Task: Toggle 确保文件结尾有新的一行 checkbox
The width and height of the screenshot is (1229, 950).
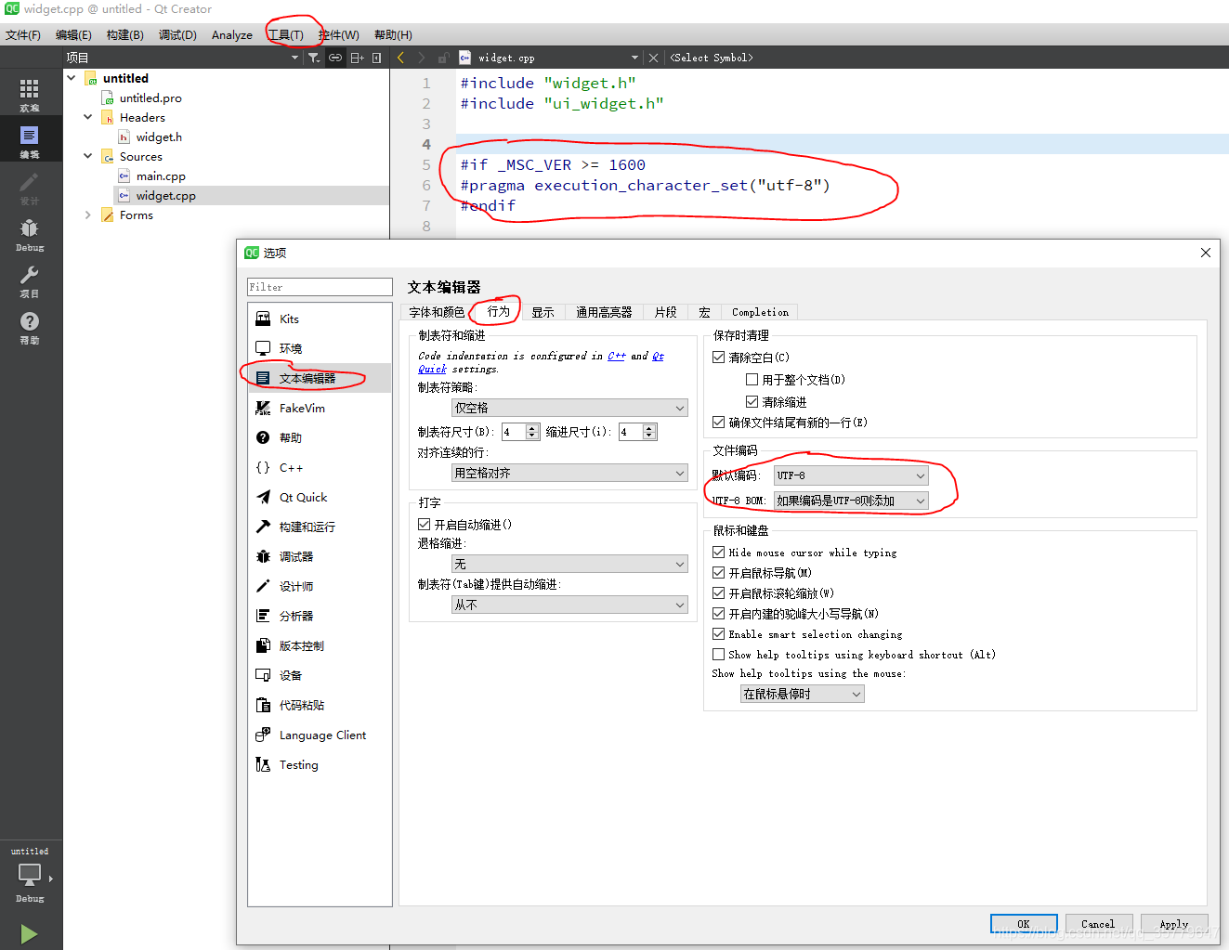Action: pyautogui.click(x=718, y=423)
